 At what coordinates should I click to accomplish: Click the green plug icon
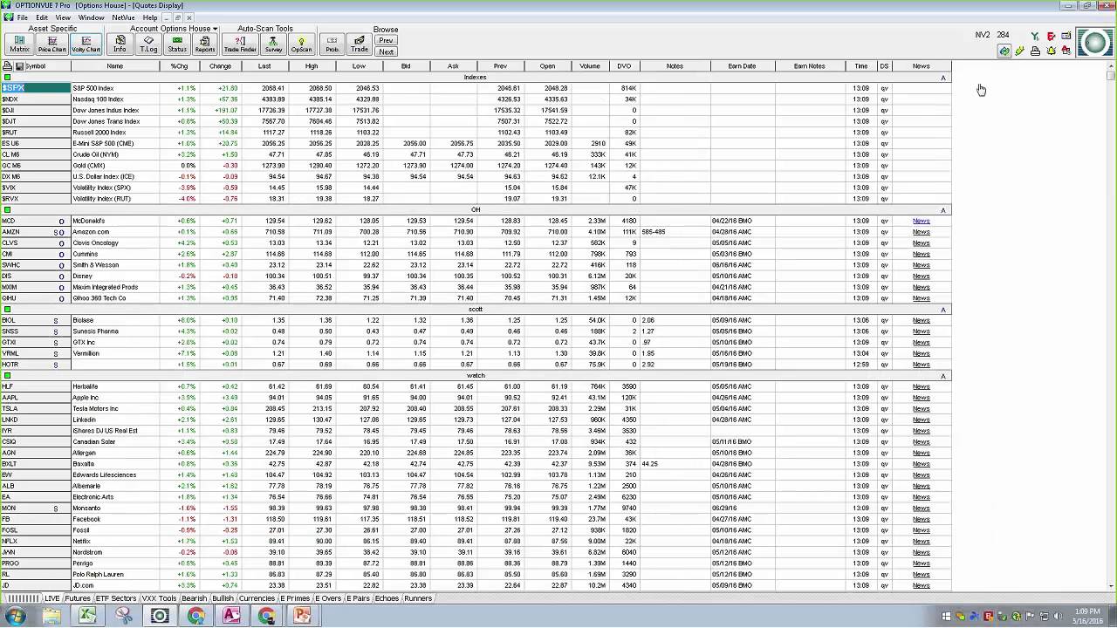pyautogui.click(x=1019, y=51)
